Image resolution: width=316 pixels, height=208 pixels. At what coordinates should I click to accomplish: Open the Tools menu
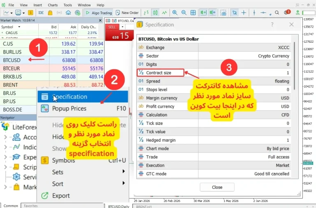point(67,5)
